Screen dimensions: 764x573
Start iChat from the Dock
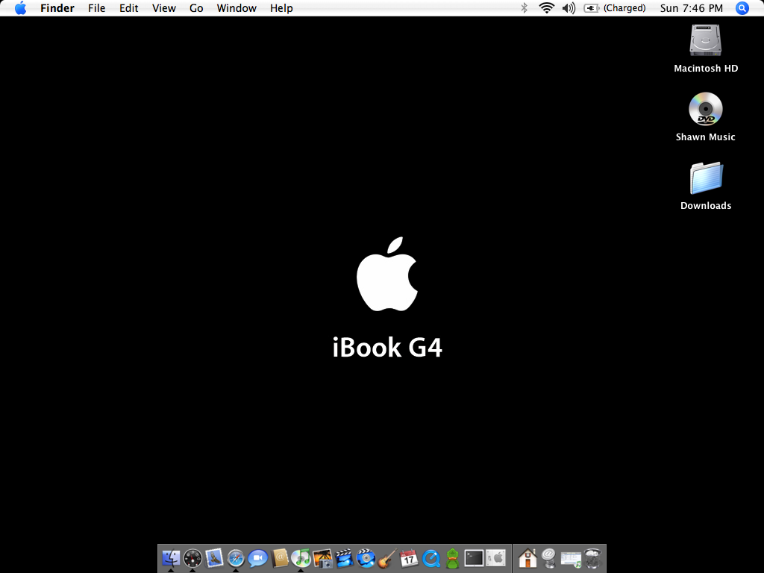point(257,558)
